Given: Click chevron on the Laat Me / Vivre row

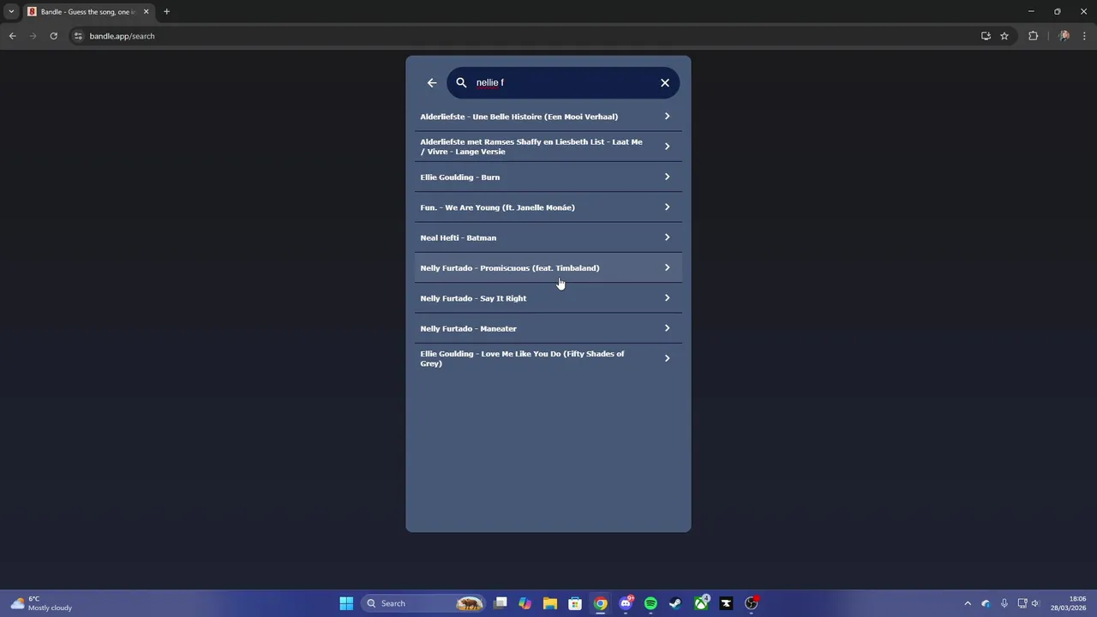Looking at the screenshot, I should click(667, 147).
